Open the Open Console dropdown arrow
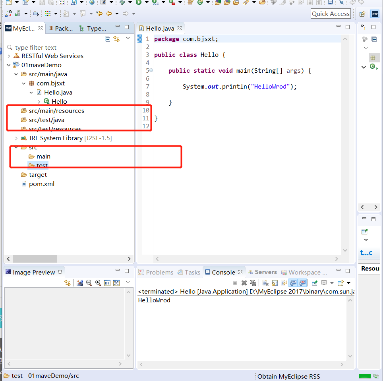Screen dimensions: 383x381 [x=348, y=283]
